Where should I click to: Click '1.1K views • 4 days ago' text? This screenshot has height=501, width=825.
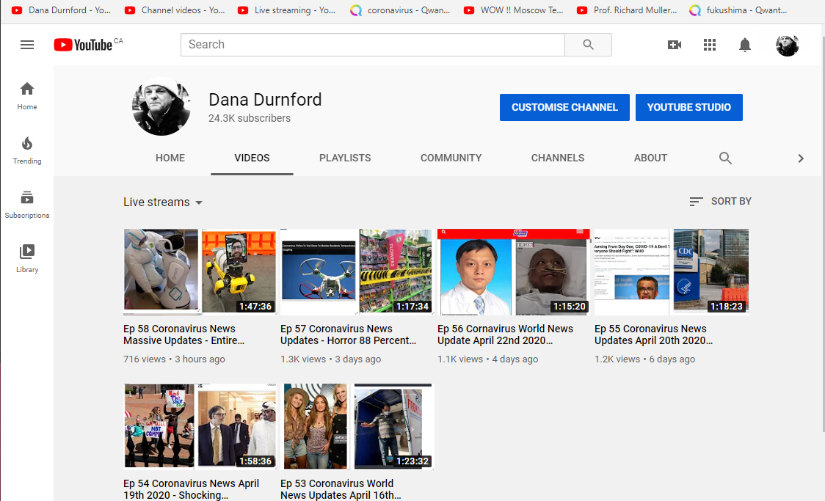click(488, 359)
